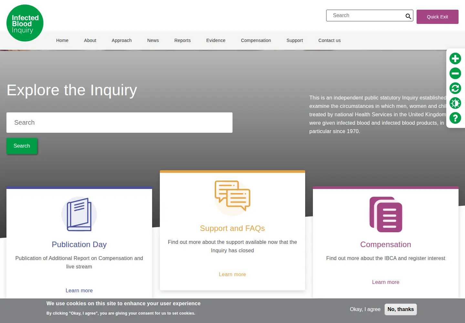Click Learn more under Support and FAQs

click(x=232, y=274)
